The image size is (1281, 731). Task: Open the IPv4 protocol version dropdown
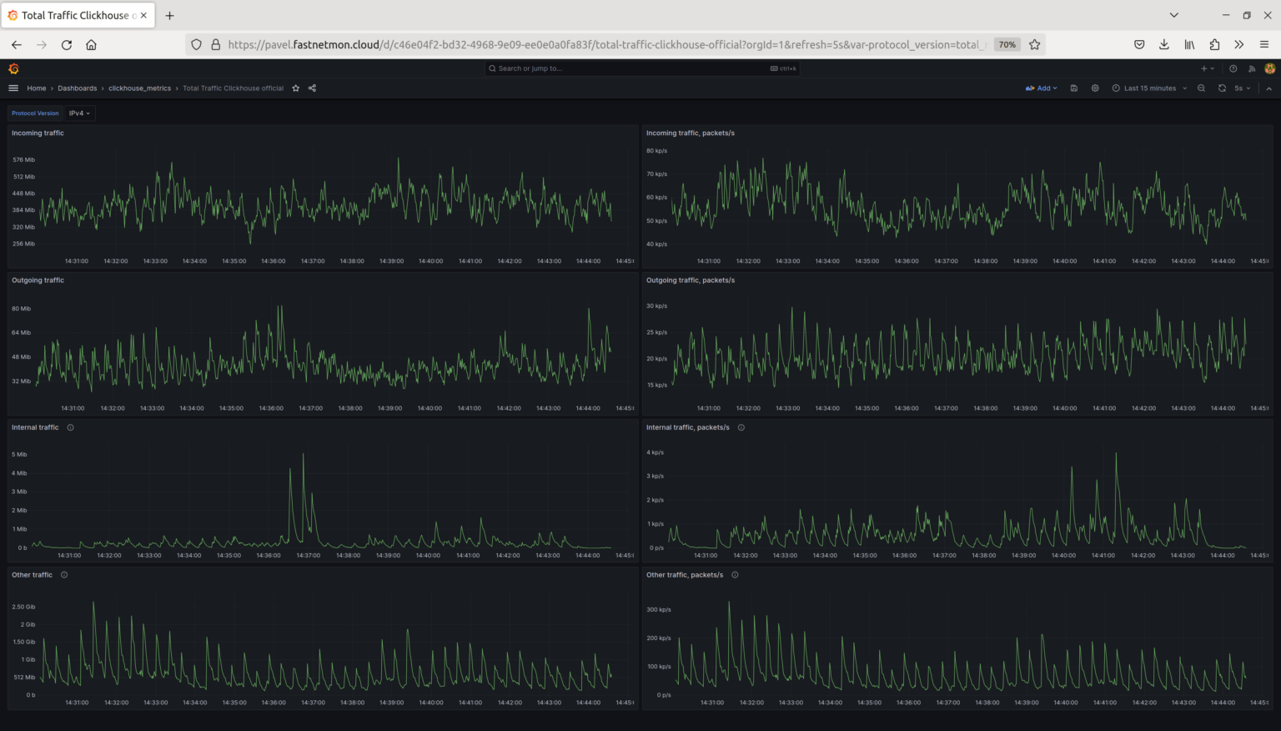(x=79, y=113)
